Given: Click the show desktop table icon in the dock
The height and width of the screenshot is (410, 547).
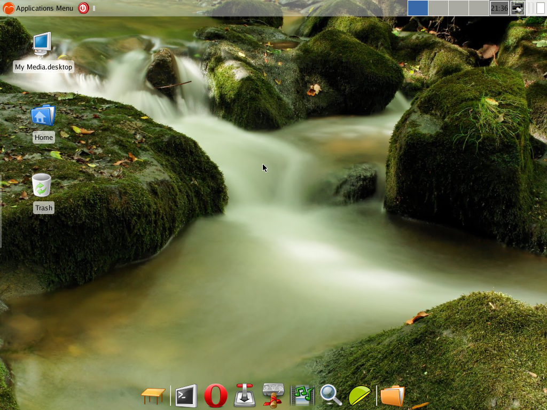Looking at the screenshot, I should pos(153,396).
